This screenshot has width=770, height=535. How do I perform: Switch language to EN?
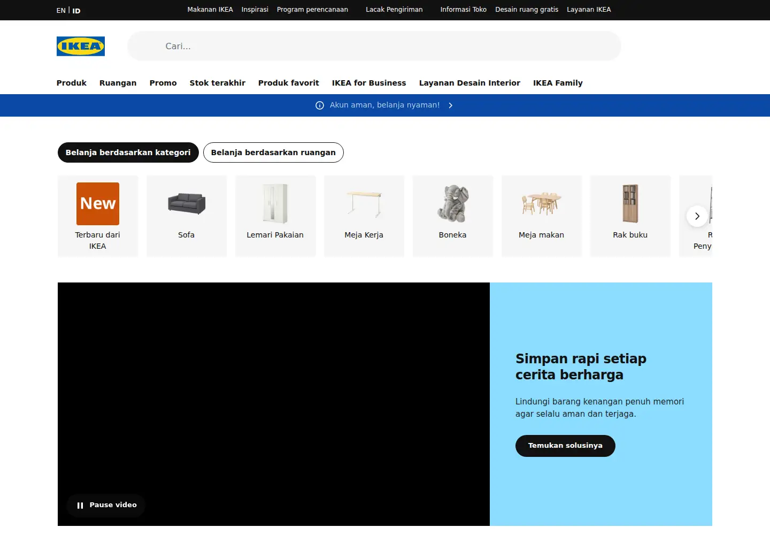[x=61, y=10]
